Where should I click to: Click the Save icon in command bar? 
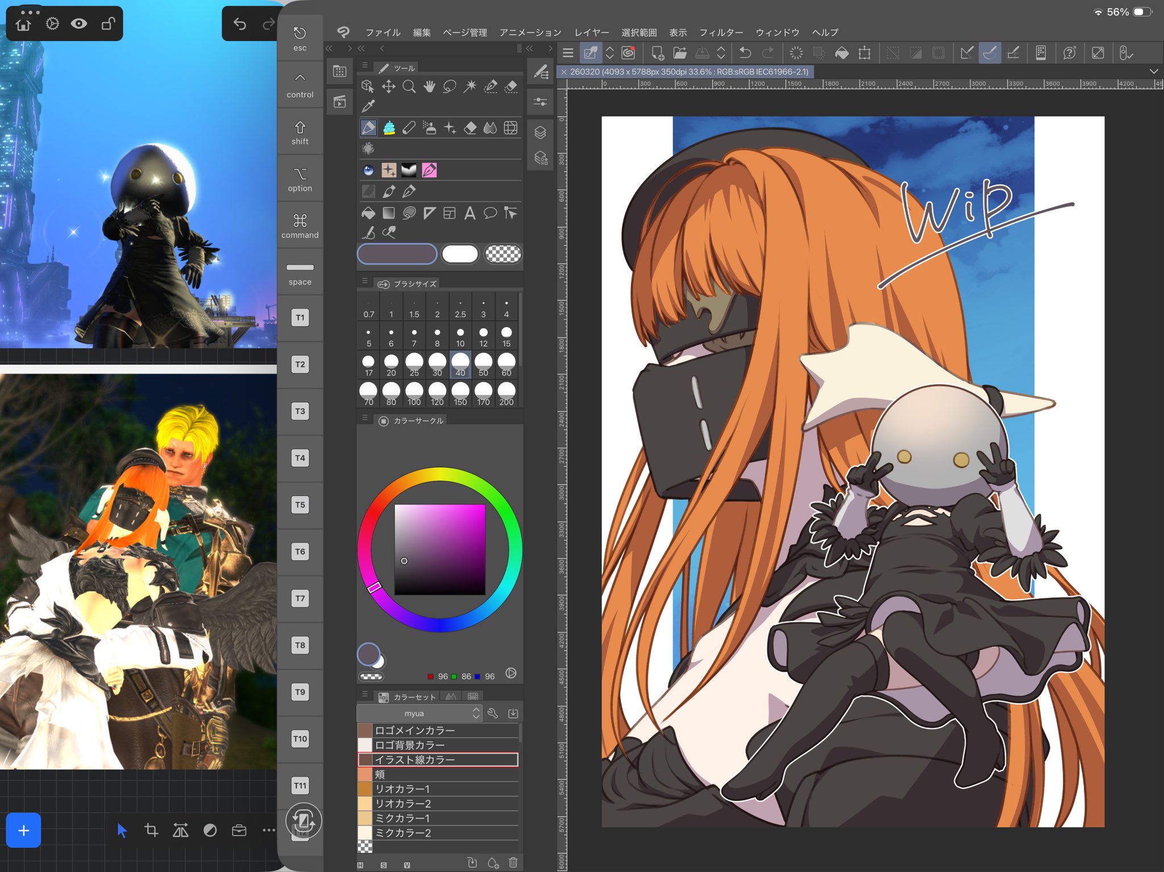coord(702,53)
